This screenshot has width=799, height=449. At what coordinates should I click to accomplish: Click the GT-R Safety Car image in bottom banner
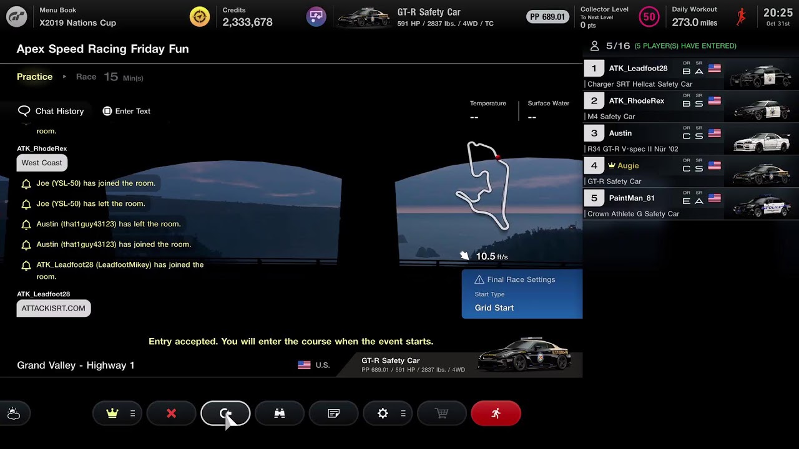point(524,354)
